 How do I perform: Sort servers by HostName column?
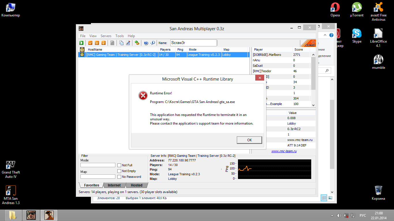pyautogui.click(x=122, y=49)
